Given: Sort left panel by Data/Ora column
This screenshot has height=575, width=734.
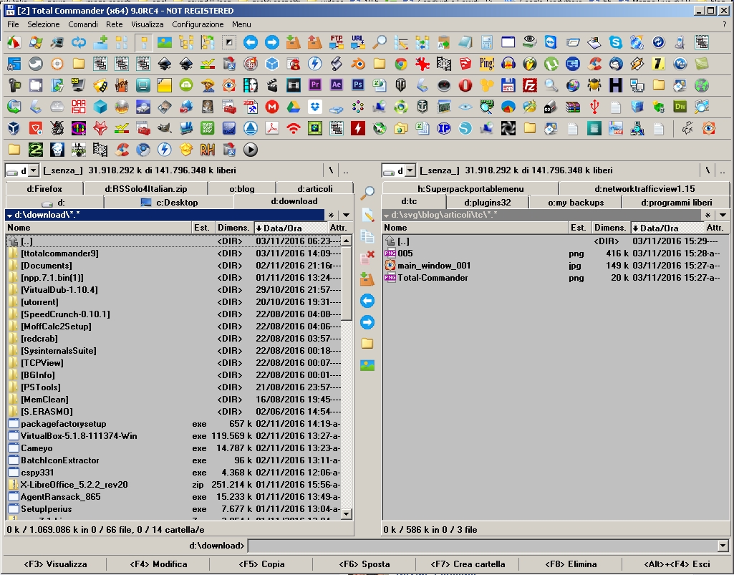Looking at the screenshot, I should tap(290, 228).
